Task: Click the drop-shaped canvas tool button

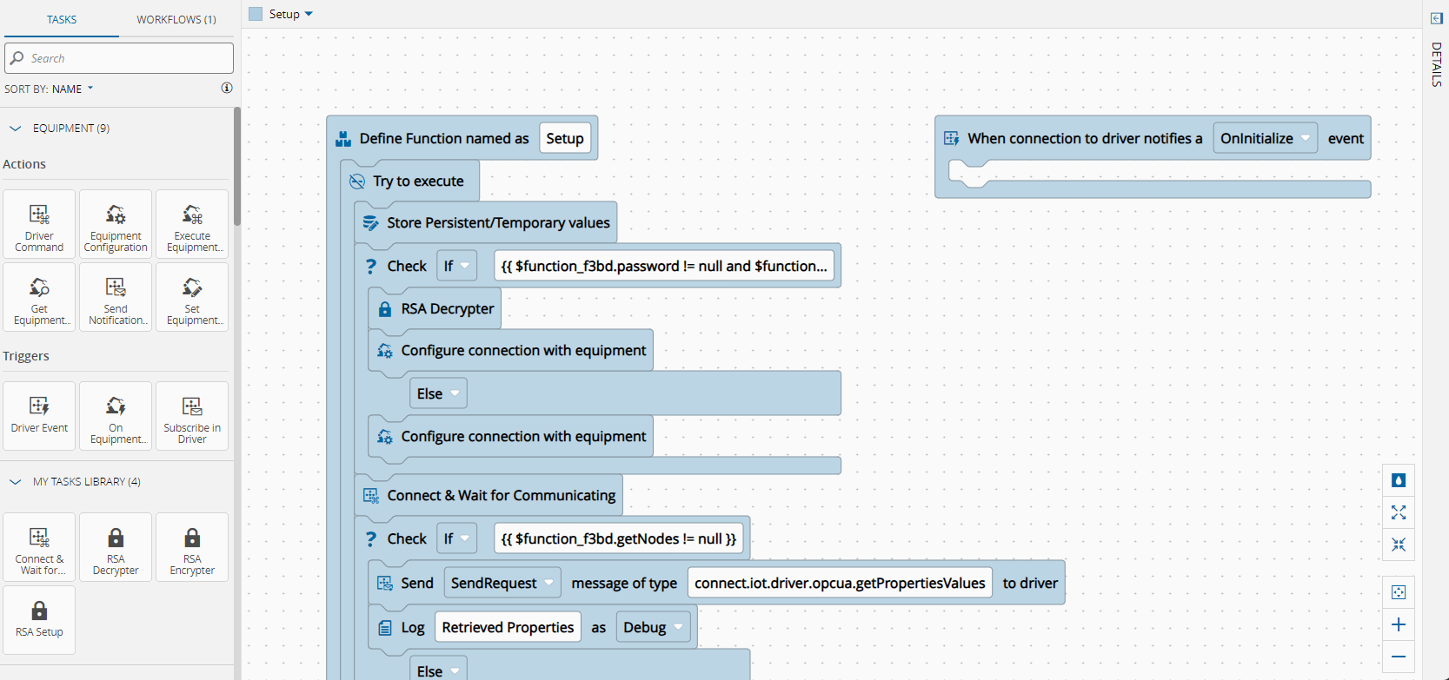Action: point(1399,480)
